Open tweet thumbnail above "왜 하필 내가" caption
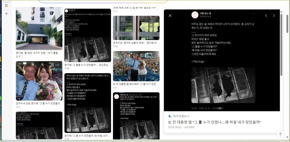Screen dimensions: 290x142 [x=88, y=103]
